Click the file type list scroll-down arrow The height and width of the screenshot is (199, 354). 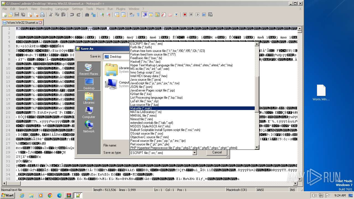click(x=257, y=147)
